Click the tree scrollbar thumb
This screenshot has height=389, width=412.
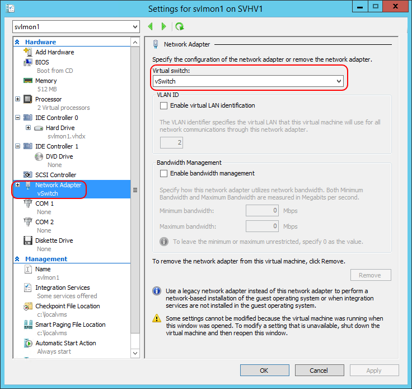[135, 190]
